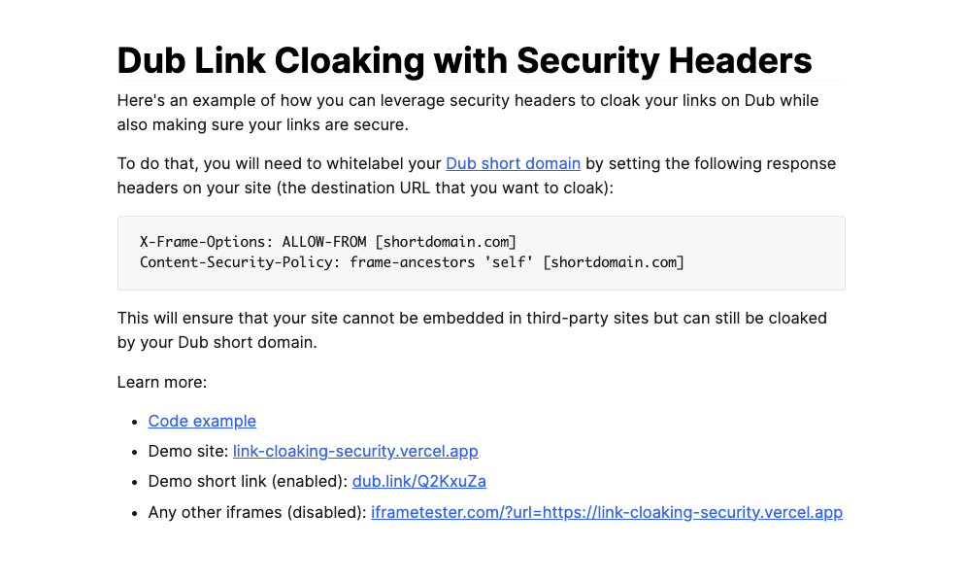Click the "ALLOW-FROM" keyword in the code
Viewport: 967px width, 582px height.
(323, 241)
